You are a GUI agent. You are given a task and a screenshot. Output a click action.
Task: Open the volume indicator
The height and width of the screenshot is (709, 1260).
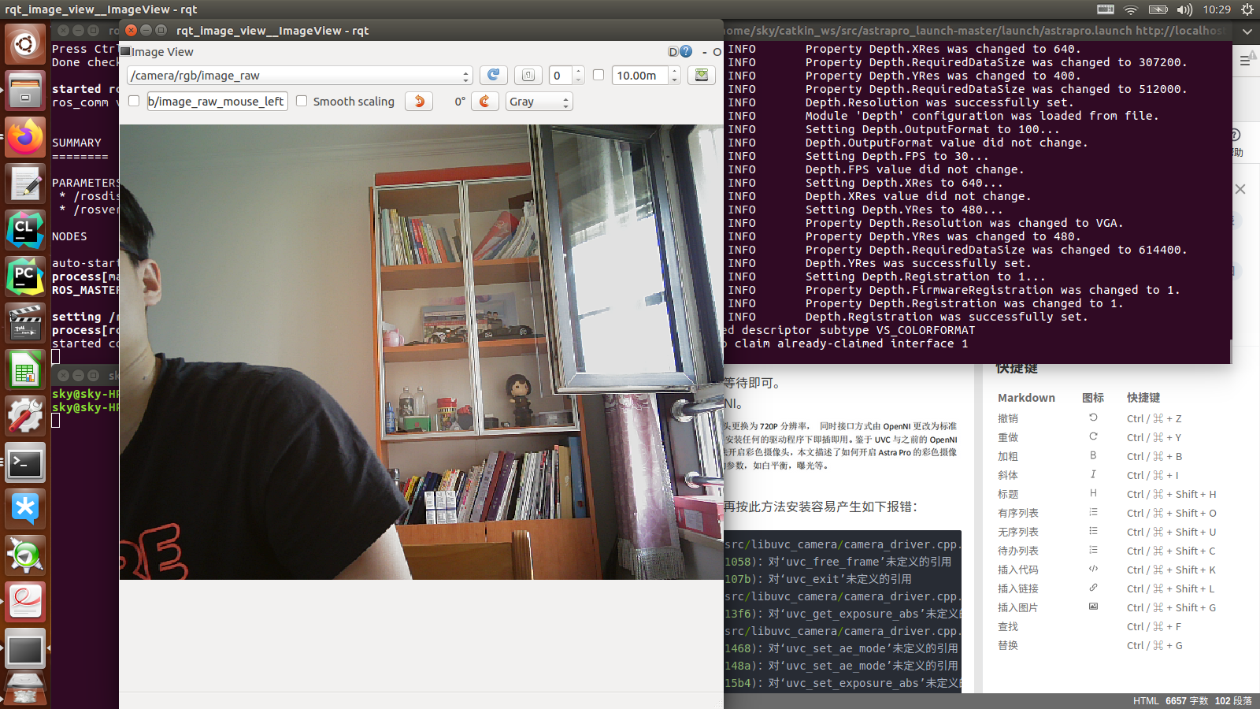click(1184, 9)
